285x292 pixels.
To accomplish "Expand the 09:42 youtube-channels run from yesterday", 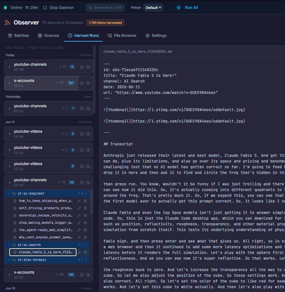I will [10, 108].
